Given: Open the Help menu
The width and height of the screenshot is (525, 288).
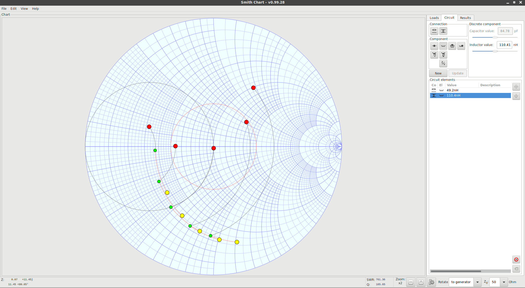Looking at the screenshot, I should pyautogui.click(x=35, y=8).
